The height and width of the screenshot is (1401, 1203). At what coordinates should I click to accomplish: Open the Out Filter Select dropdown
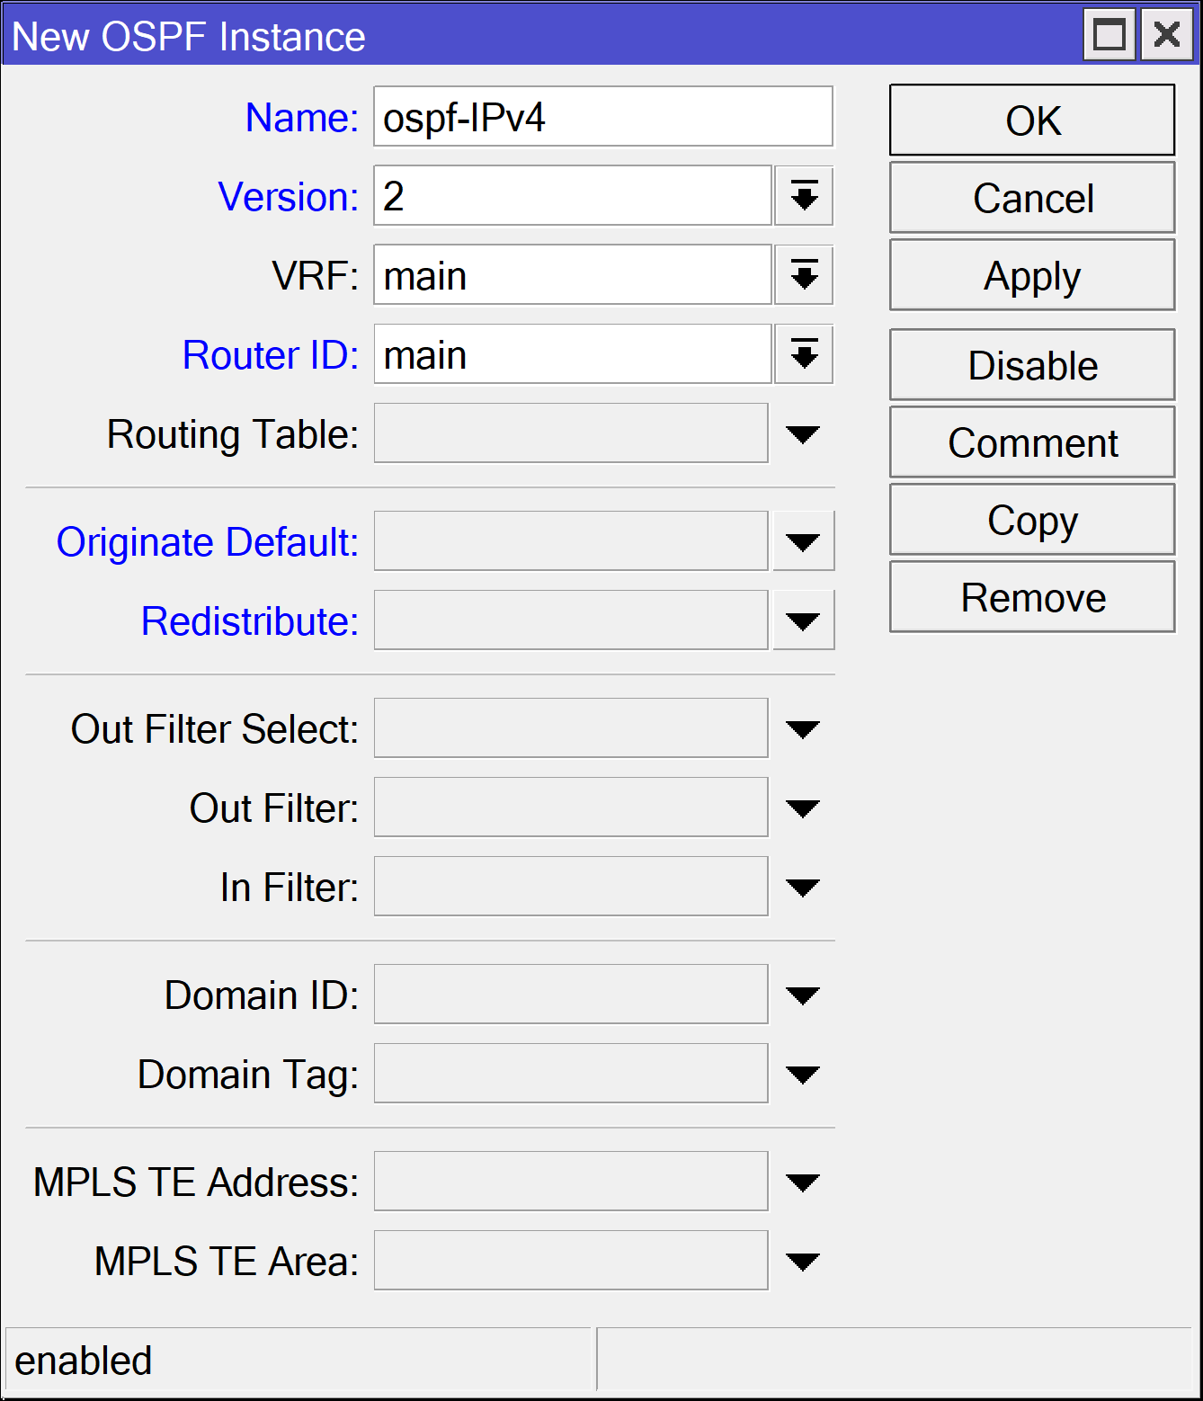coord(803,728)
